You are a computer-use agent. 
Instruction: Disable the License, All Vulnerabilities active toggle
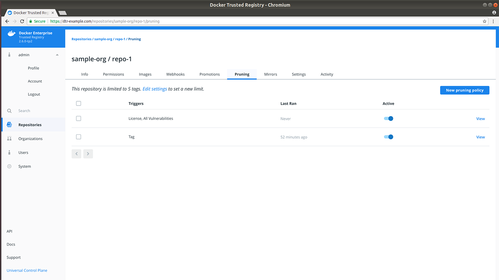pos(388,119)
